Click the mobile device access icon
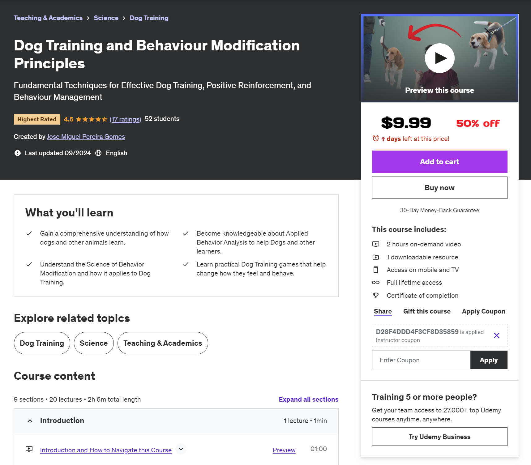531x465 pixels. click(x=376, y=270)
